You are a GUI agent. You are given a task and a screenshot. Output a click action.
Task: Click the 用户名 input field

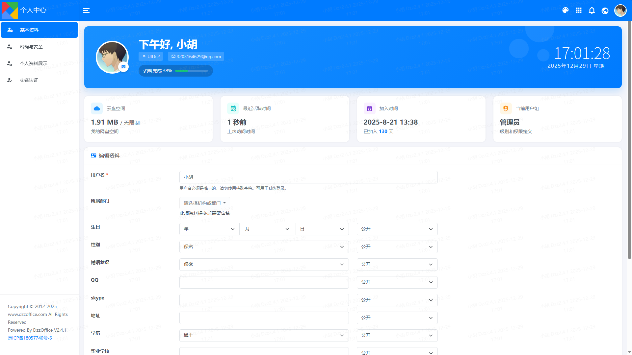[308, 177]
